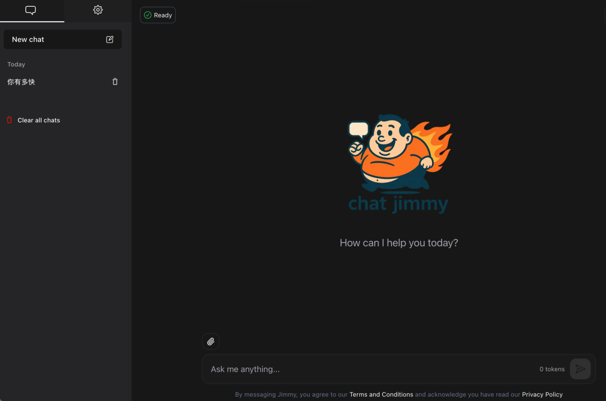The height and width of the screenshot is (401, 606).
Task: Open the Terms and Conditions link
Action: [x=381, y=394]
